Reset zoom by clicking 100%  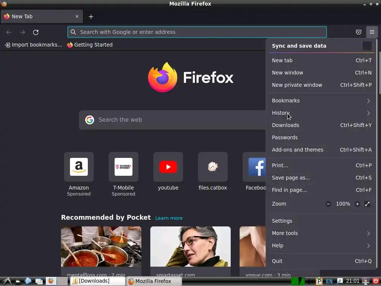pos(343,204)
